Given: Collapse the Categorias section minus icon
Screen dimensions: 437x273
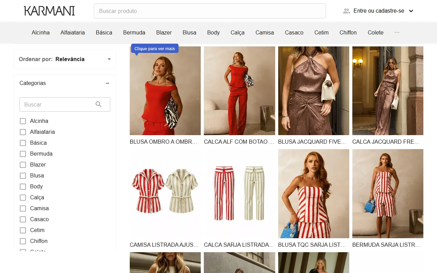Looking at the screenshot, I should pyautogui.click(x=108, y=83).
